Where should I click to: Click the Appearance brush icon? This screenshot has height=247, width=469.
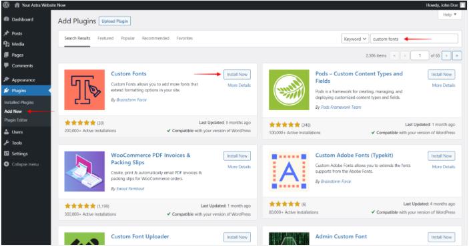[x=6, y=79]
